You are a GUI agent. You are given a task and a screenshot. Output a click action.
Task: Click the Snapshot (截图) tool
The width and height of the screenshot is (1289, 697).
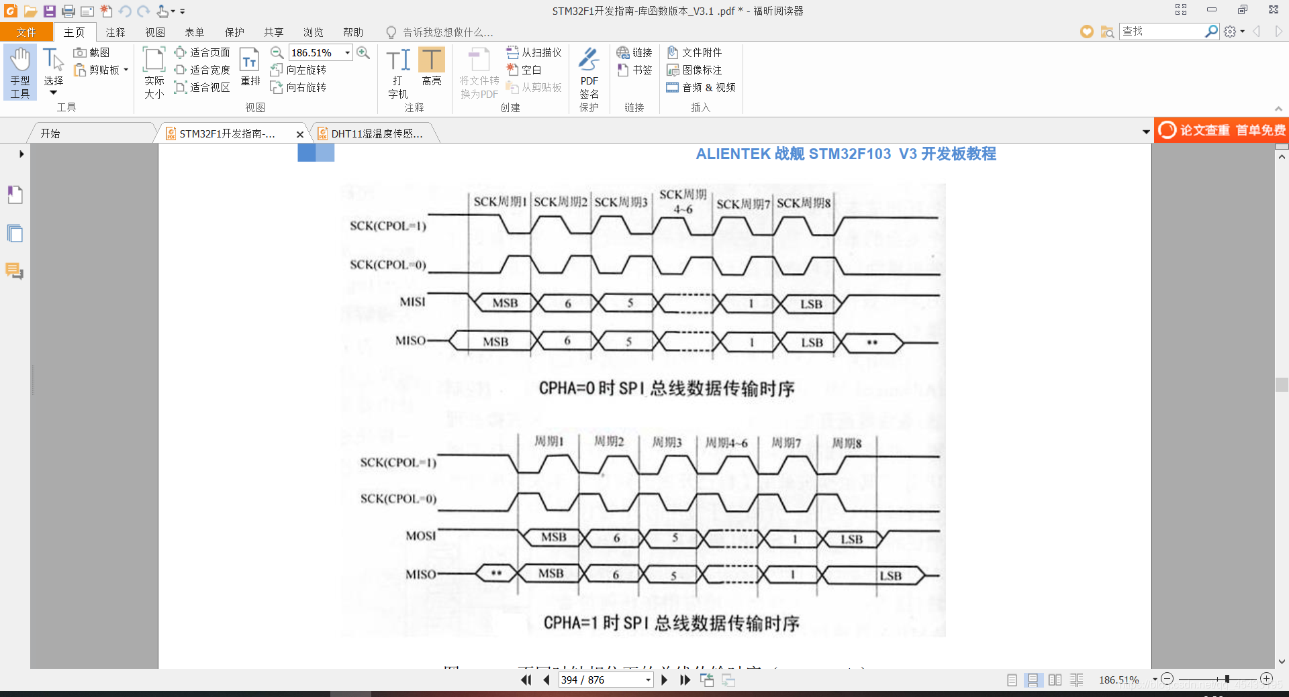92,52
